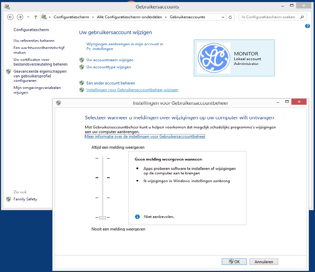Click the Niet aanbevolen text
Screen dimensions: 315x272
pos(159,217)
